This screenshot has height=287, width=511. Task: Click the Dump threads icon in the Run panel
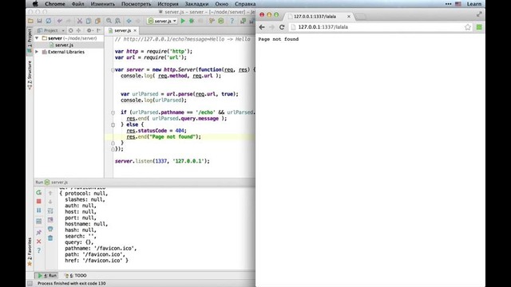39,222
